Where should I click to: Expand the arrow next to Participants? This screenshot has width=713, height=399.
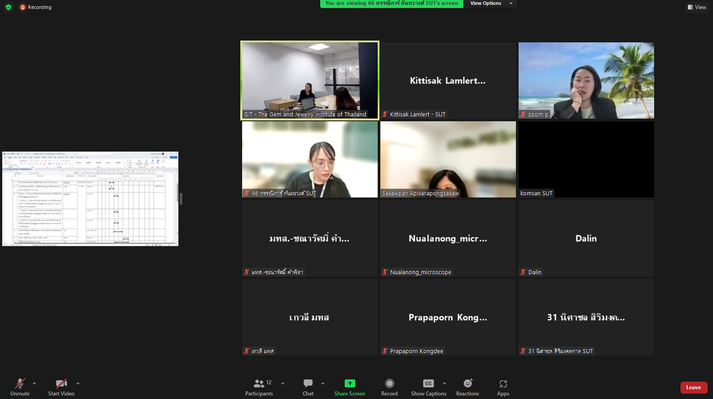[283, 383]
